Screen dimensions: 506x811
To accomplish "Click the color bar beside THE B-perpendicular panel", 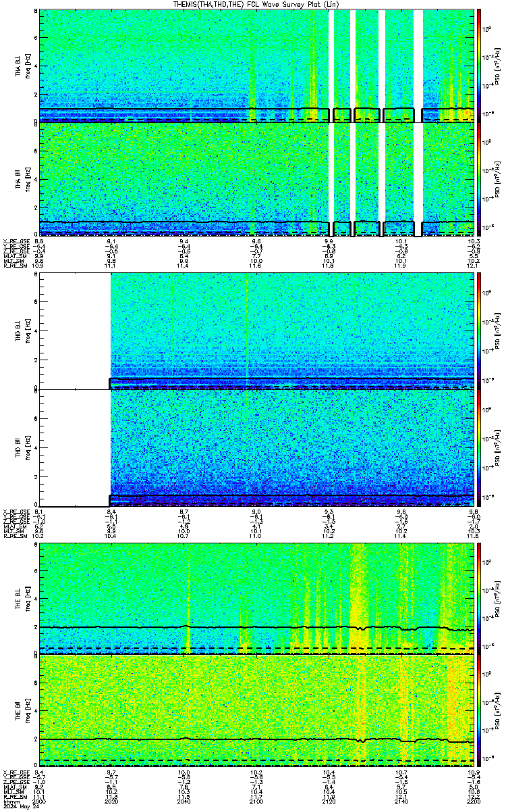I will click(x=479, y=598).
